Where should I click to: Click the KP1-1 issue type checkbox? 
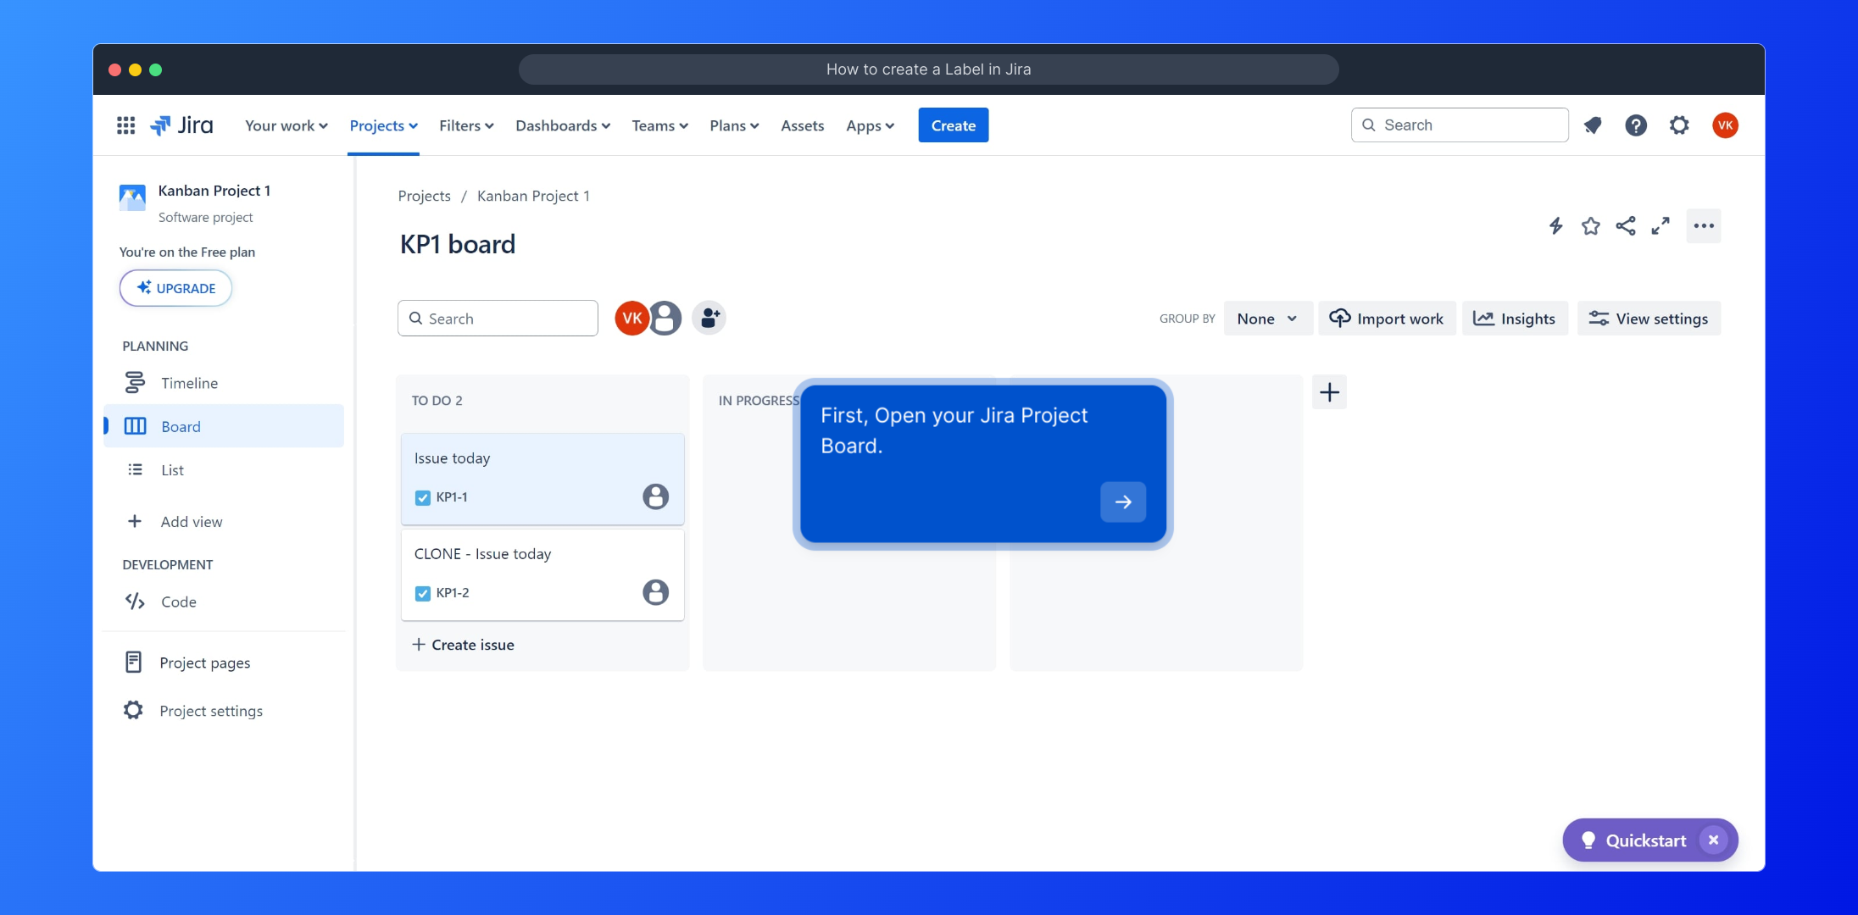click(423, 497)
